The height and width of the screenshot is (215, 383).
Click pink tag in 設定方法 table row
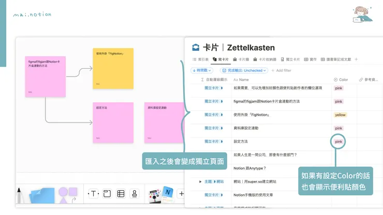[x=338, y=142]
